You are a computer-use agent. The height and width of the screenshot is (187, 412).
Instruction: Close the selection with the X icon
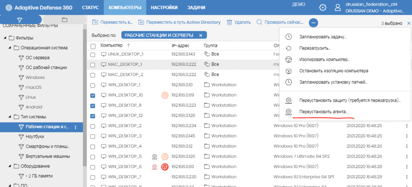(409, 23)
